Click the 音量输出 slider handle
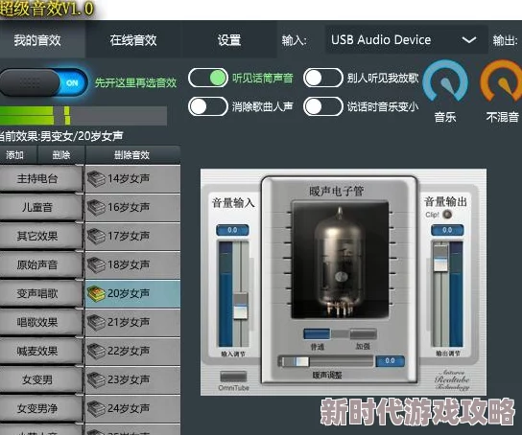Viewport: 522px width, 435px height. click(x=440, y=258)
